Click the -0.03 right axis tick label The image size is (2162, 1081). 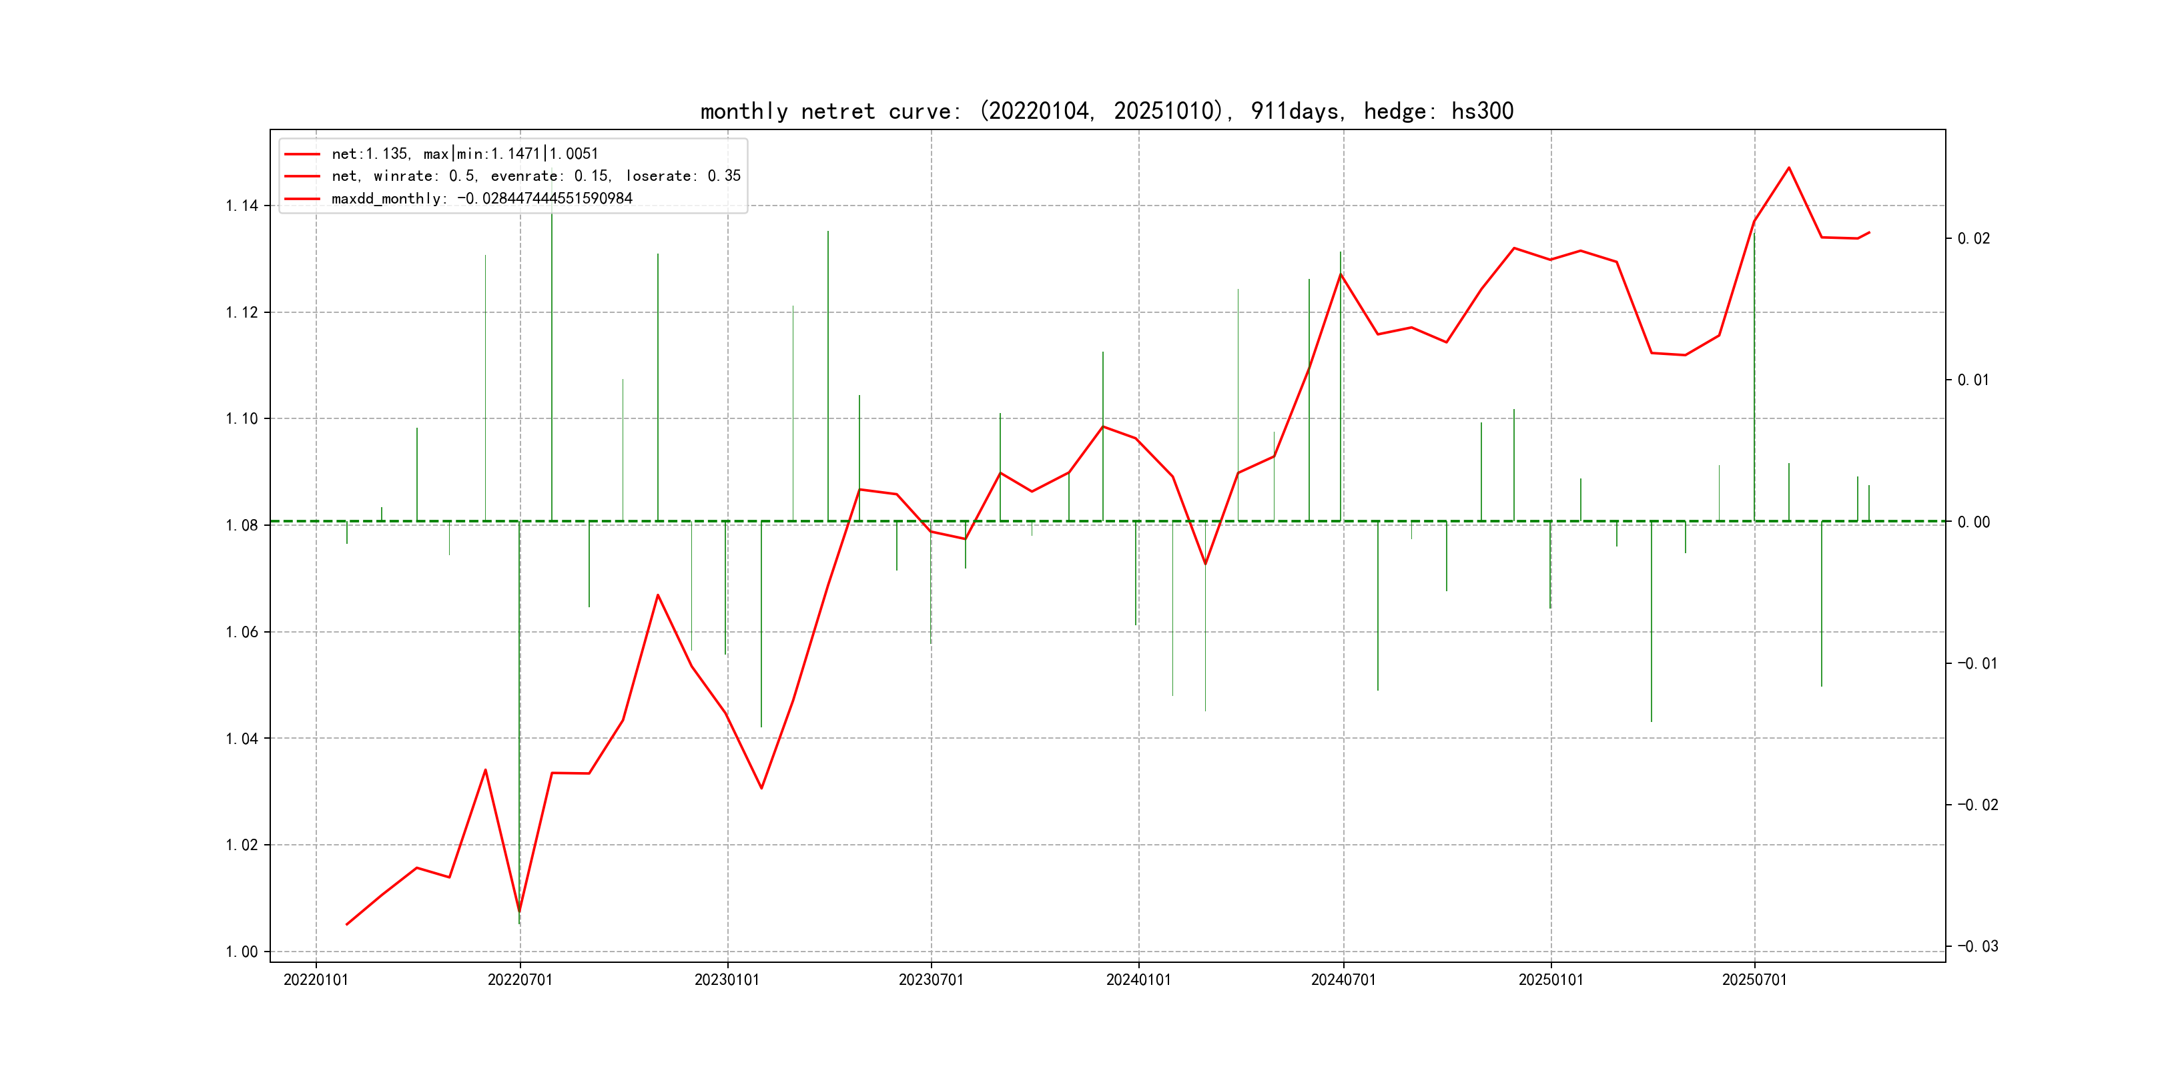pos(1977,947)
